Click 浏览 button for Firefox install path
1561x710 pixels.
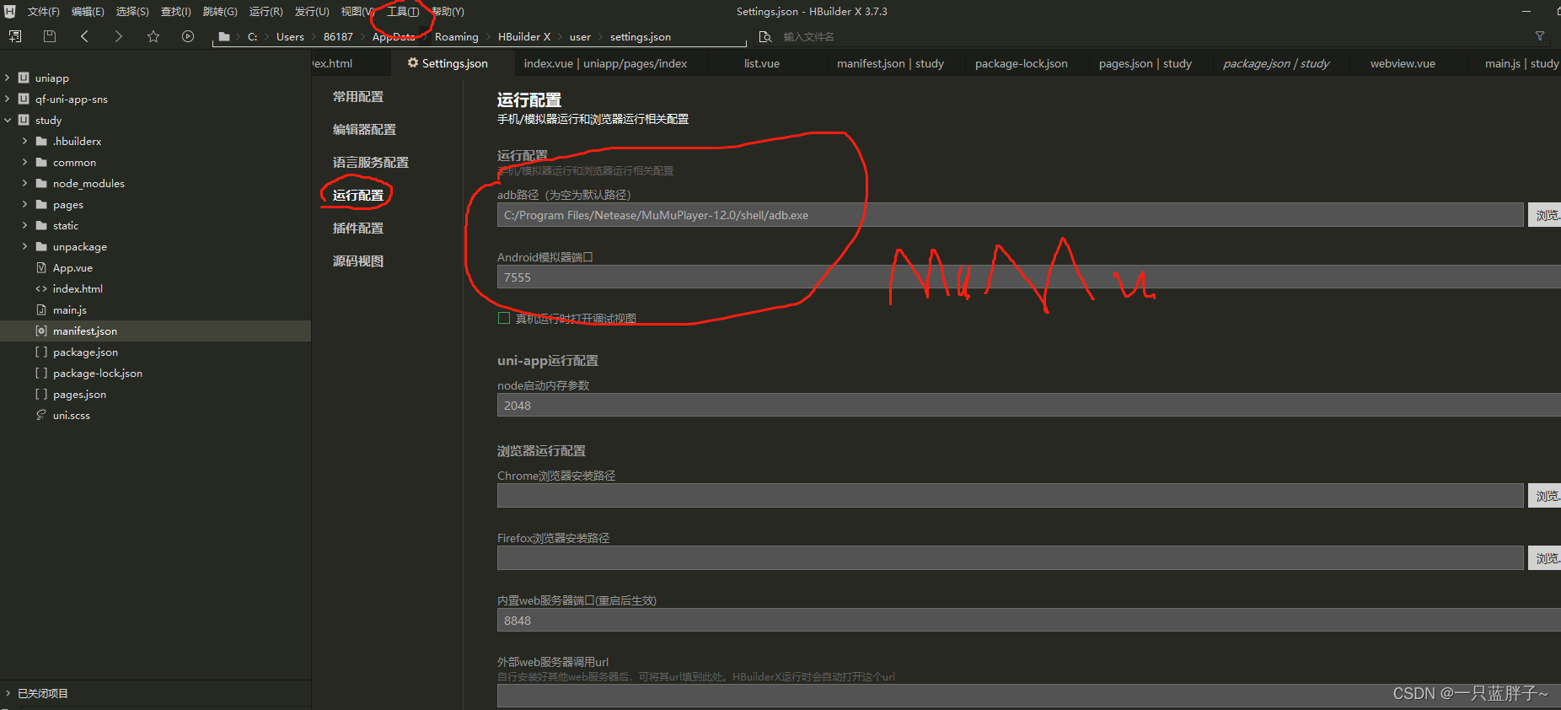[x=1544, y=558]
